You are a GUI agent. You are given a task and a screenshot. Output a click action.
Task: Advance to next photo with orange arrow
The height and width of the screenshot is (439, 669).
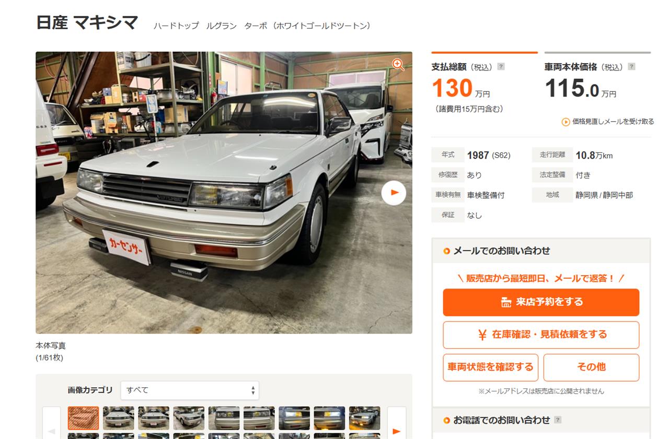point(394,193)
